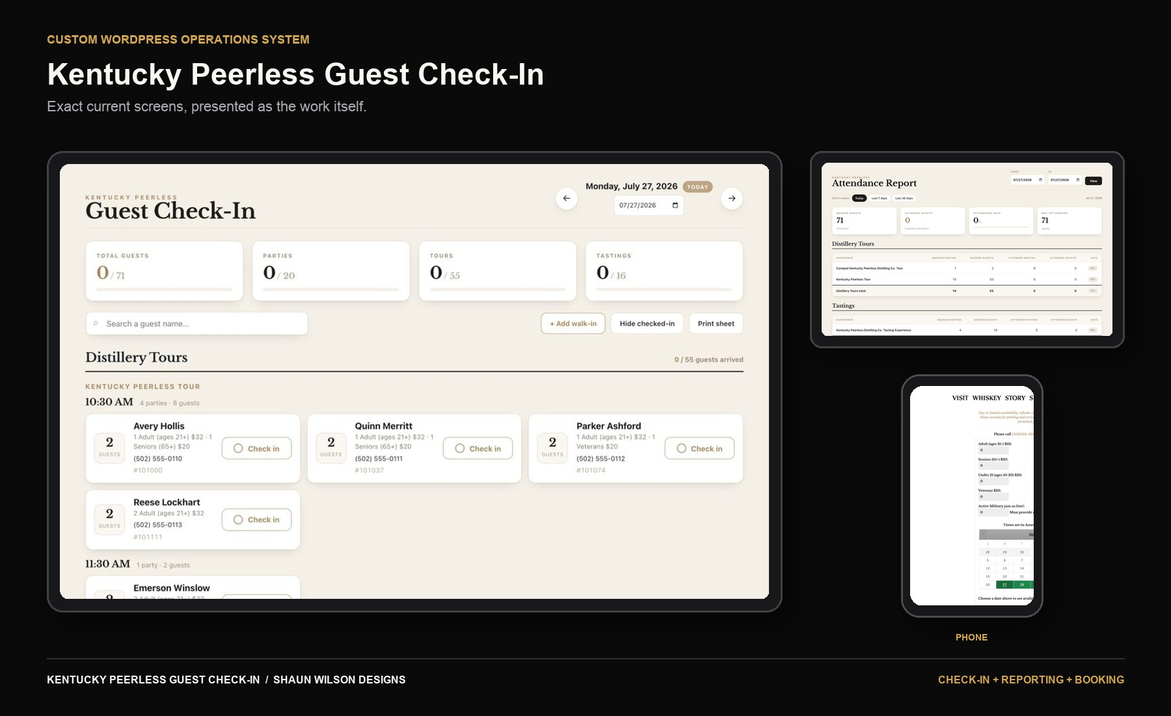Click booking number #101037
1171x716 pixels.
point(370,471)
